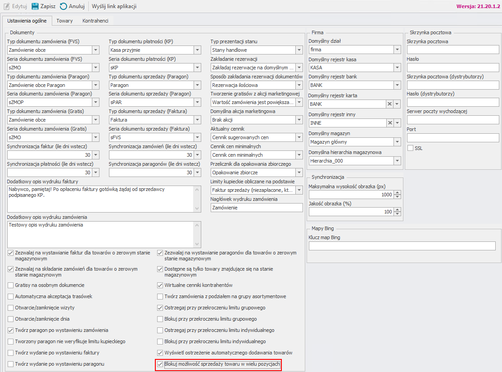Open the Domyślny magazyn dropdown
Screen dimensions: 502x372
397,142
